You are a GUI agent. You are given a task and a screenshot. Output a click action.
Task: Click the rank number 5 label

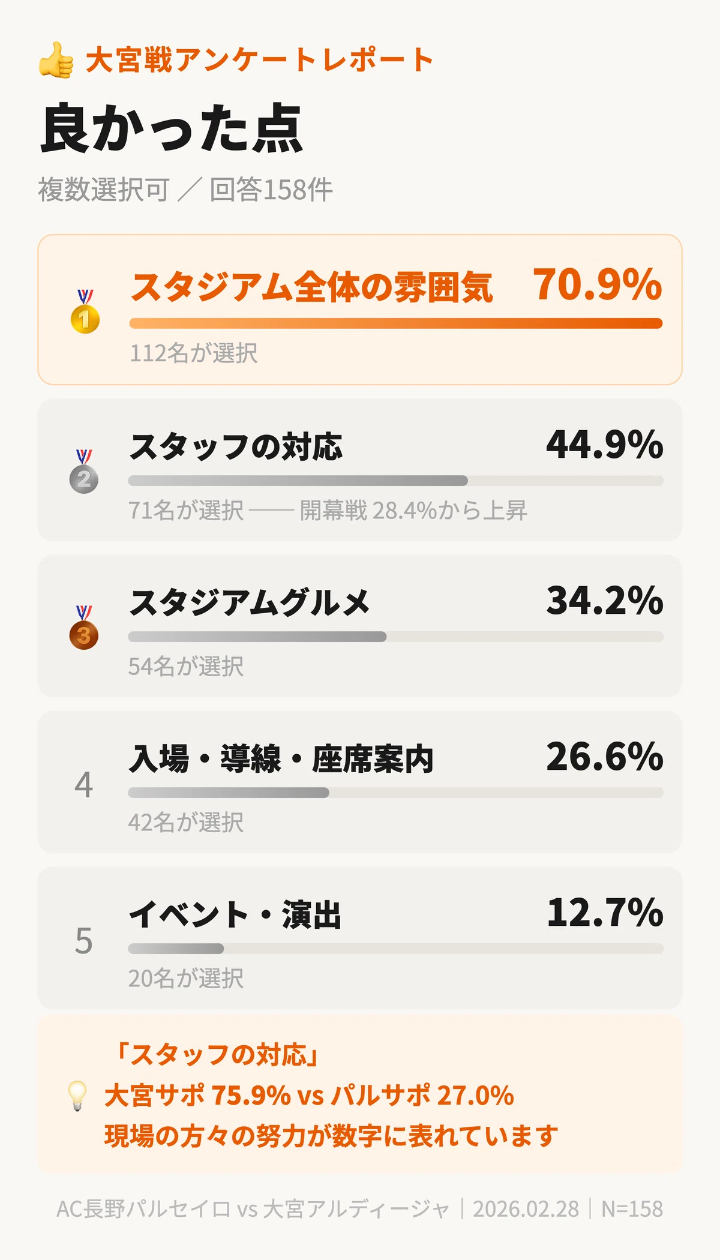[84, 940]
